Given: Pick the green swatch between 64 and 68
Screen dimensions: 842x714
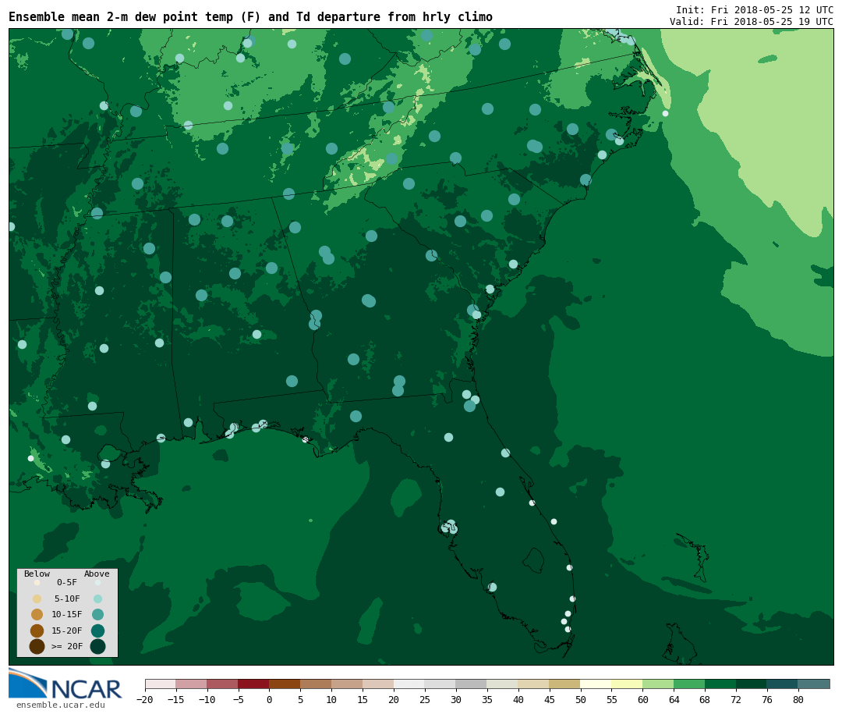Looking at the screenshot, I should click(x=690, y=684).
